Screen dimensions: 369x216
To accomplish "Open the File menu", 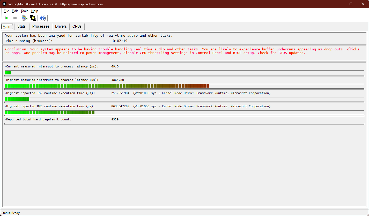I will click(x=6, y=11).
